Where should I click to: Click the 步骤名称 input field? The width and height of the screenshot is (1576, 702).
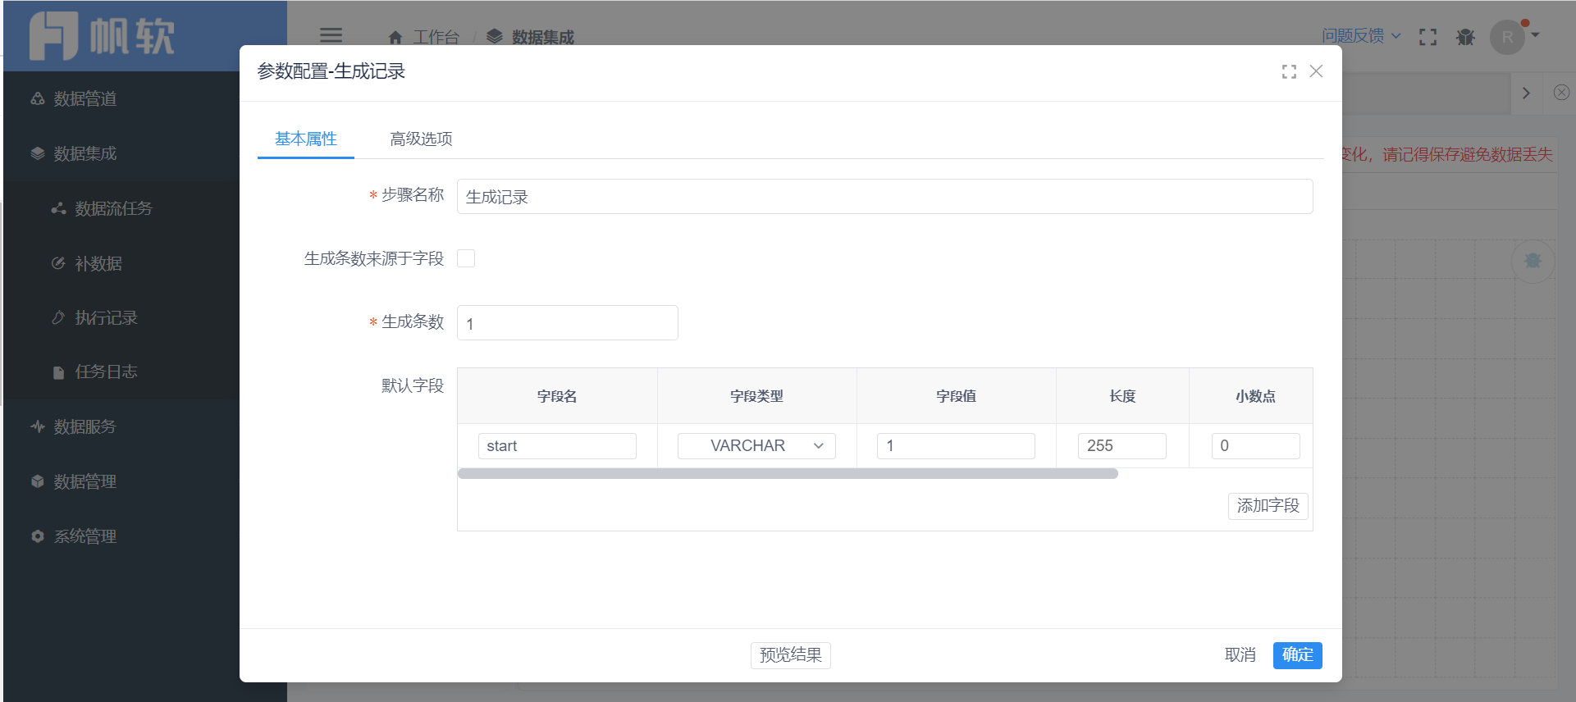[884, 197]
